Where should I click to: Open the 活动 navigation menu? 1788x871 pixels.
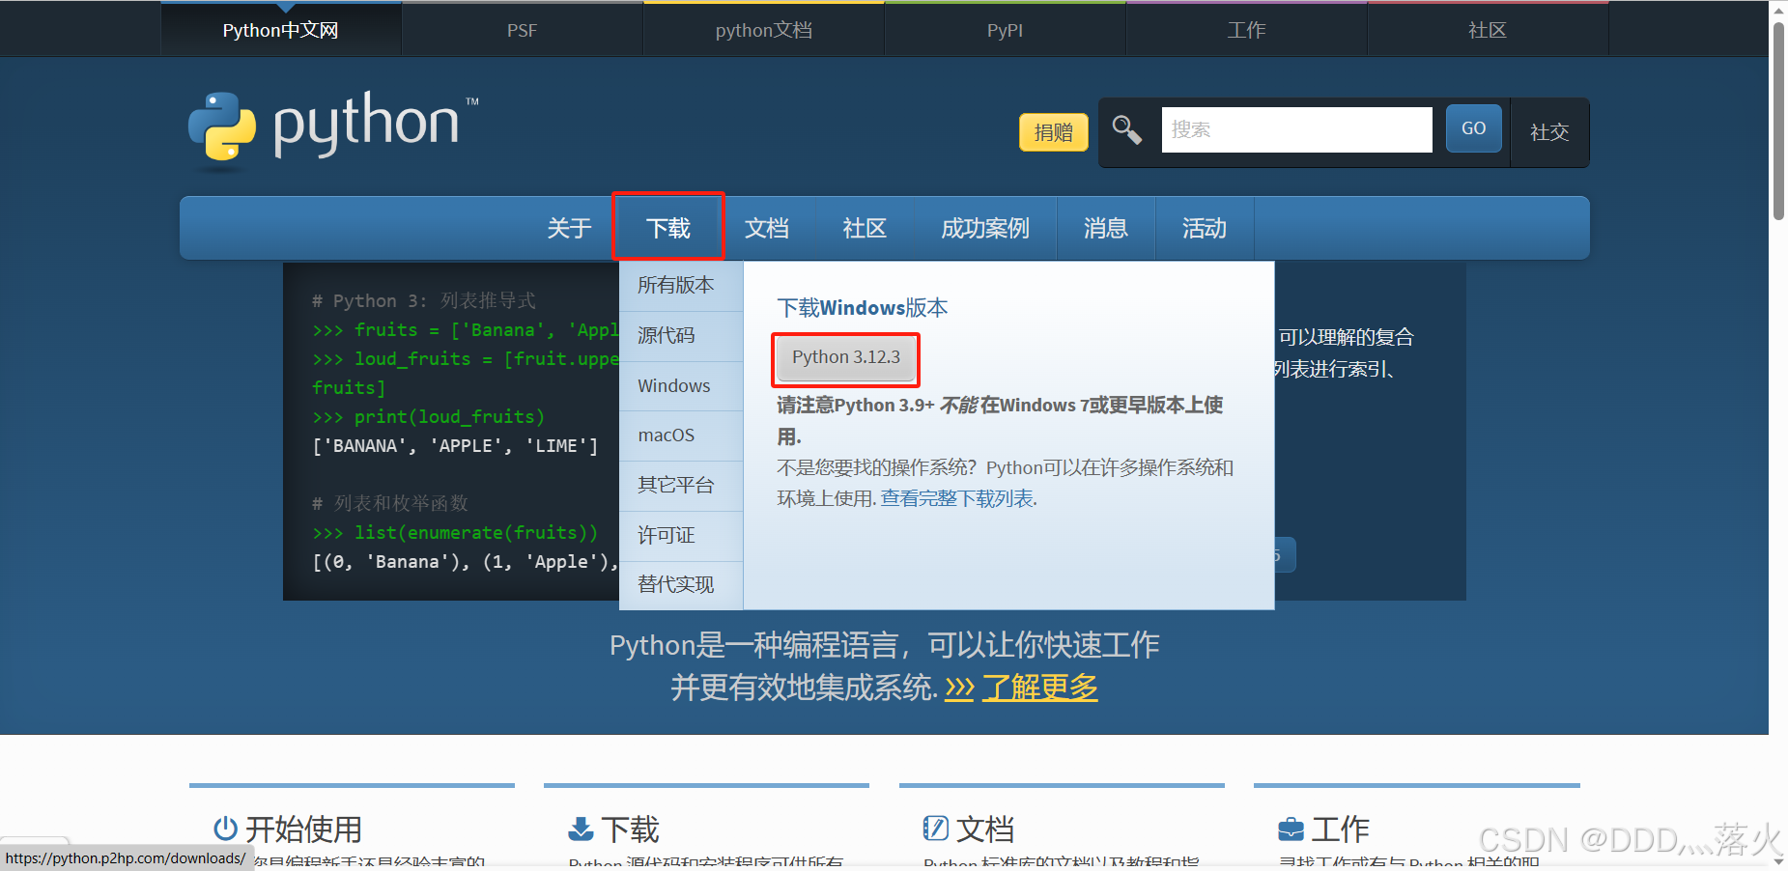point(1205,228)
